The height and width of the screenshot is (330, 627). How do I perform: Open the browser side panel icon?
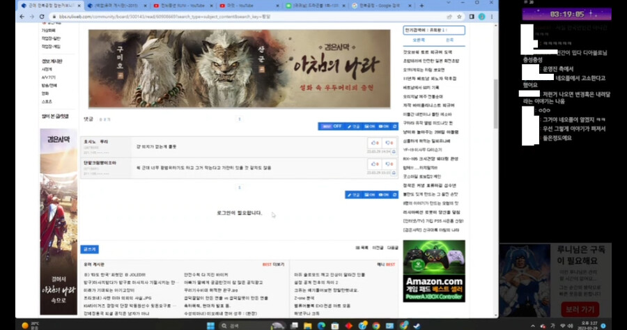(472, 17)
